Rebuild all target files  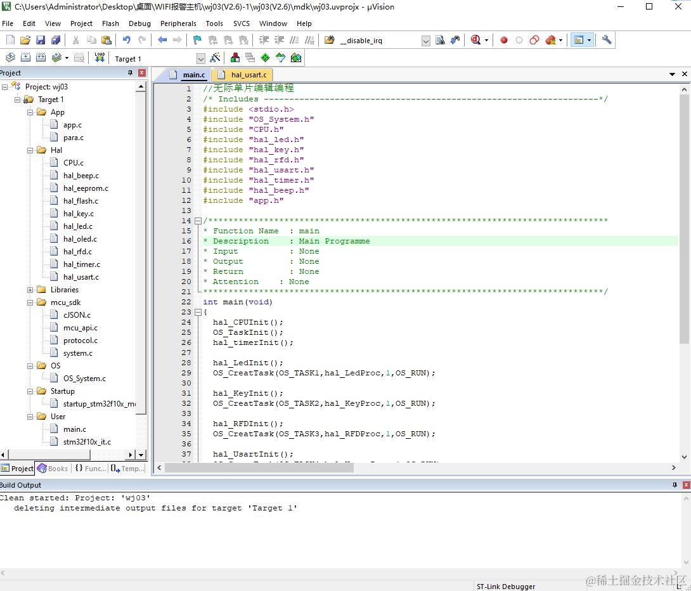point(41,57)
